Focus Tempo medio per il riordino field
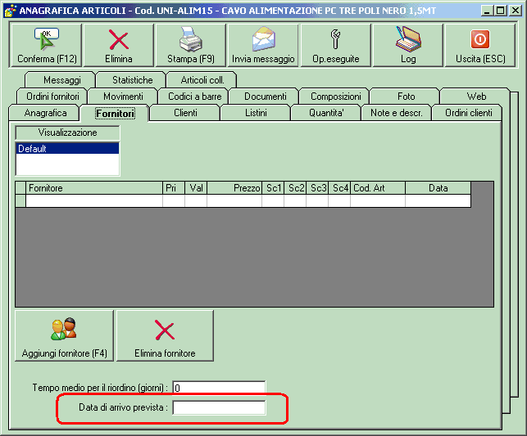The width and height of the screenshot is (527, 436). [219, 388]
